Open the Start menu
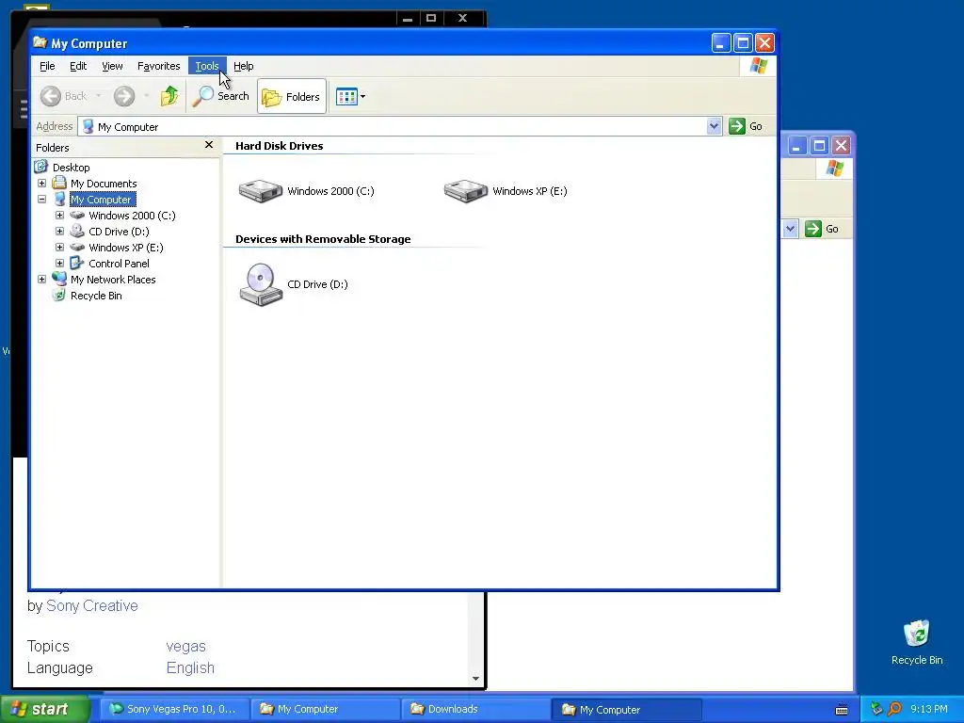 click(x=45, y=709)
